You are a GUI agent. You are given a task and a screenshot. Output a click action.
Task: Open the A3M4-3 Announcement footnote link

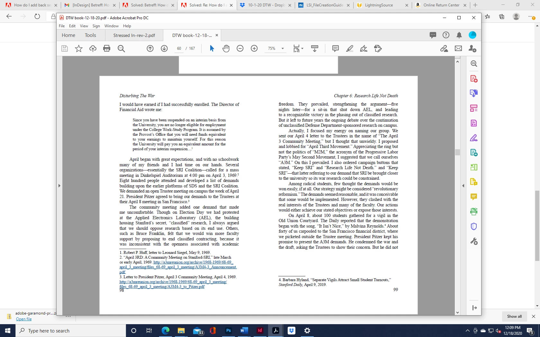pos(178,267)
